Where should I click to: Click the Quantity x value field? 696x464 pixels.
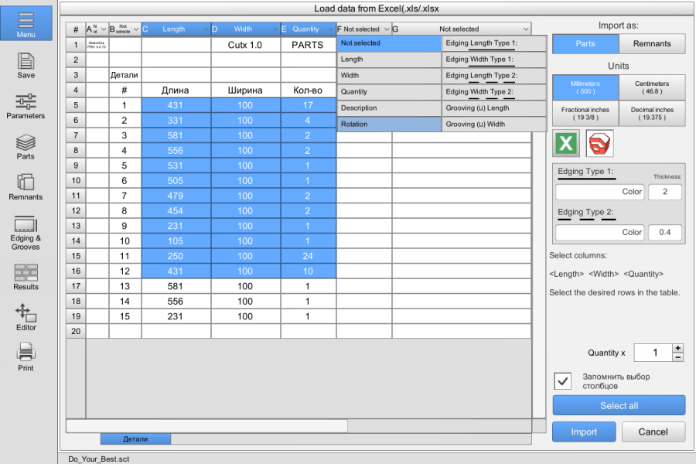coord(653,353)
